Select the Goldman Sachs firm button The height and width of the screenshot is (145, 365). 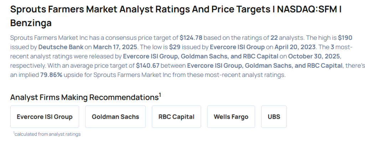click(115, 116)
